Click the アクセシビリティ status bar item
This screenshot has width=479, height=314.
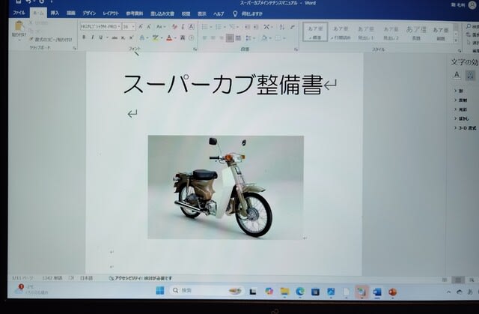tap(141, 278)
